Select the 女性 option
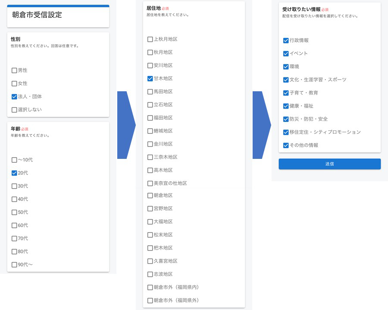This screenshot has height=310, width=388. (x=14, y=83)
